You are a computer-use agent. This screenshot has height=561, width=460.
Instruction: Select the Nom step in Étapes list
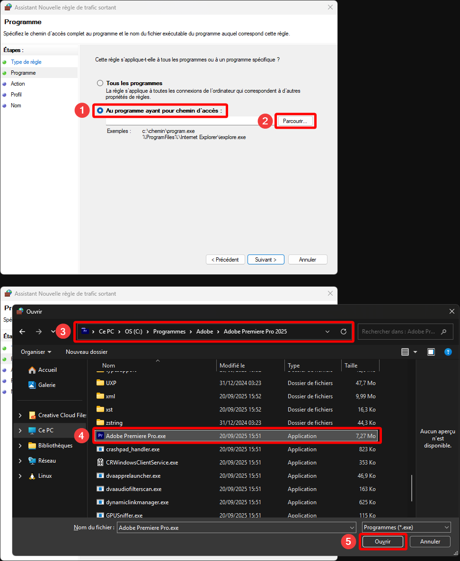[x=16, y=105]
